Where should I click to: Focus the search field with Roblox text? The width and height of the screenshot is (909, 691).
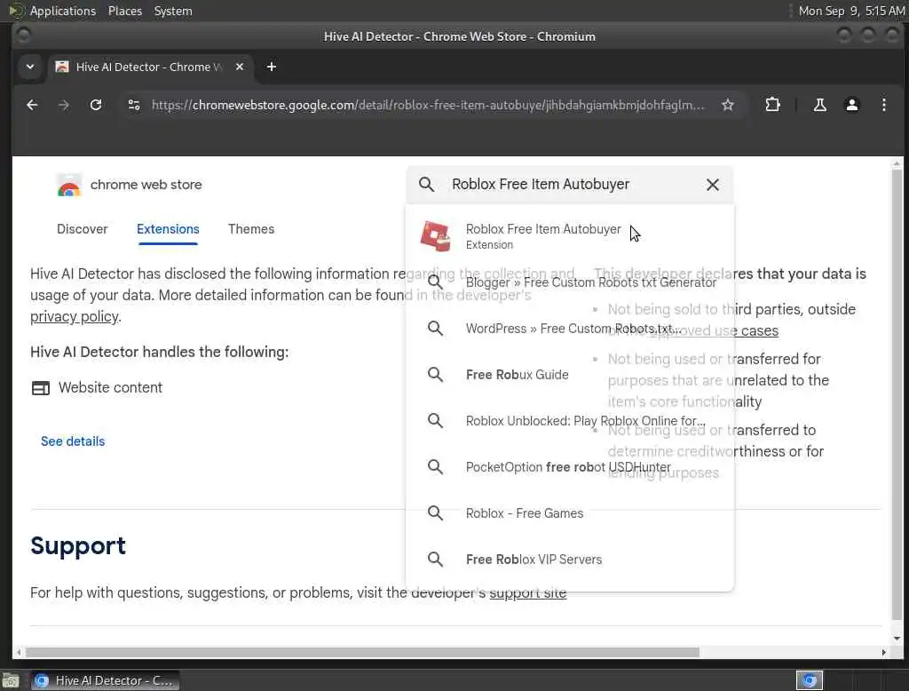[x=571, y=185]
